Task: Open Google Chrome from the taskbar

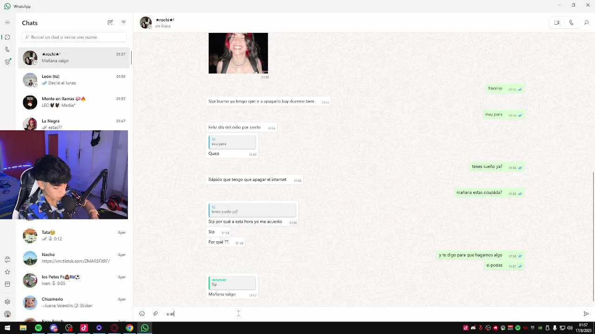Action: [x=130, y=328]
